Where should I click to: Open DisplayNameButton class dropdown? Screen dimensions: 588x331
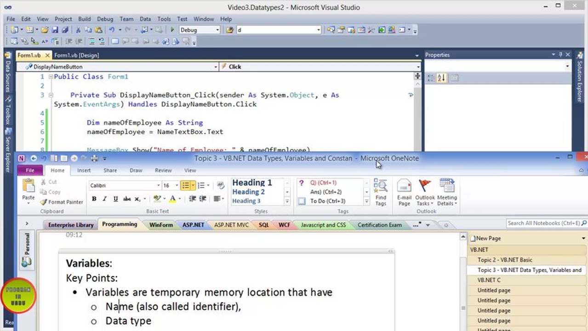click(216, 67)
